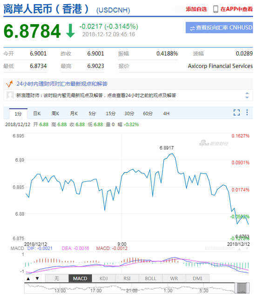Click the 21:00 point on overview timeline
Screen dimensions: 256x296
132,290
